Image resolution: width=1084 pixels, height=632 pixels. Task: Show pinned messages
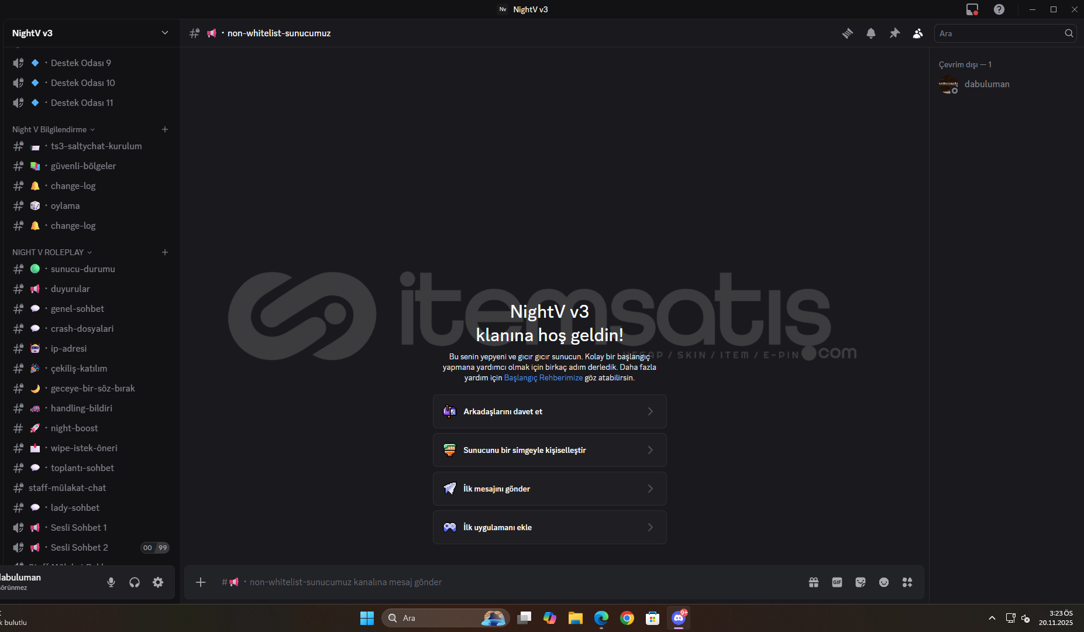point(894,33)
